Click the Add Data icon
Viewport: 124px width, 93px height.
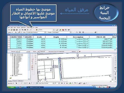(37, 30)
